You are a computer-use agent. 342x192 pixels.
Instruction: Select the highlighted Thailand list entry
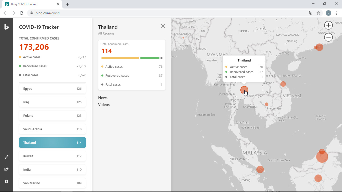[x=52, y=142]
